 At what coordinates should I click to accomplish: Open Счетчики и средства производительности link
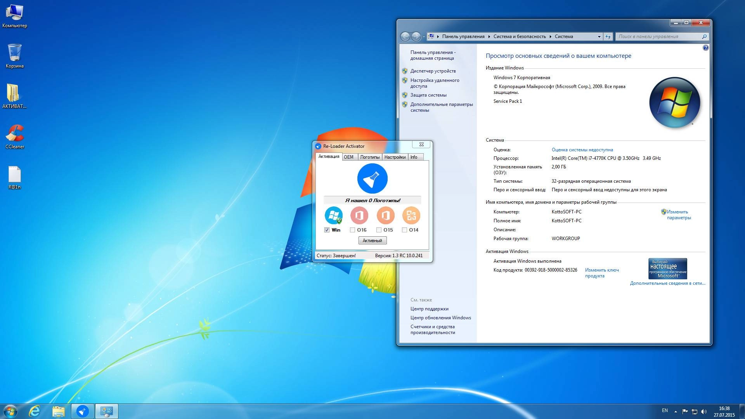tap(433, 329)
